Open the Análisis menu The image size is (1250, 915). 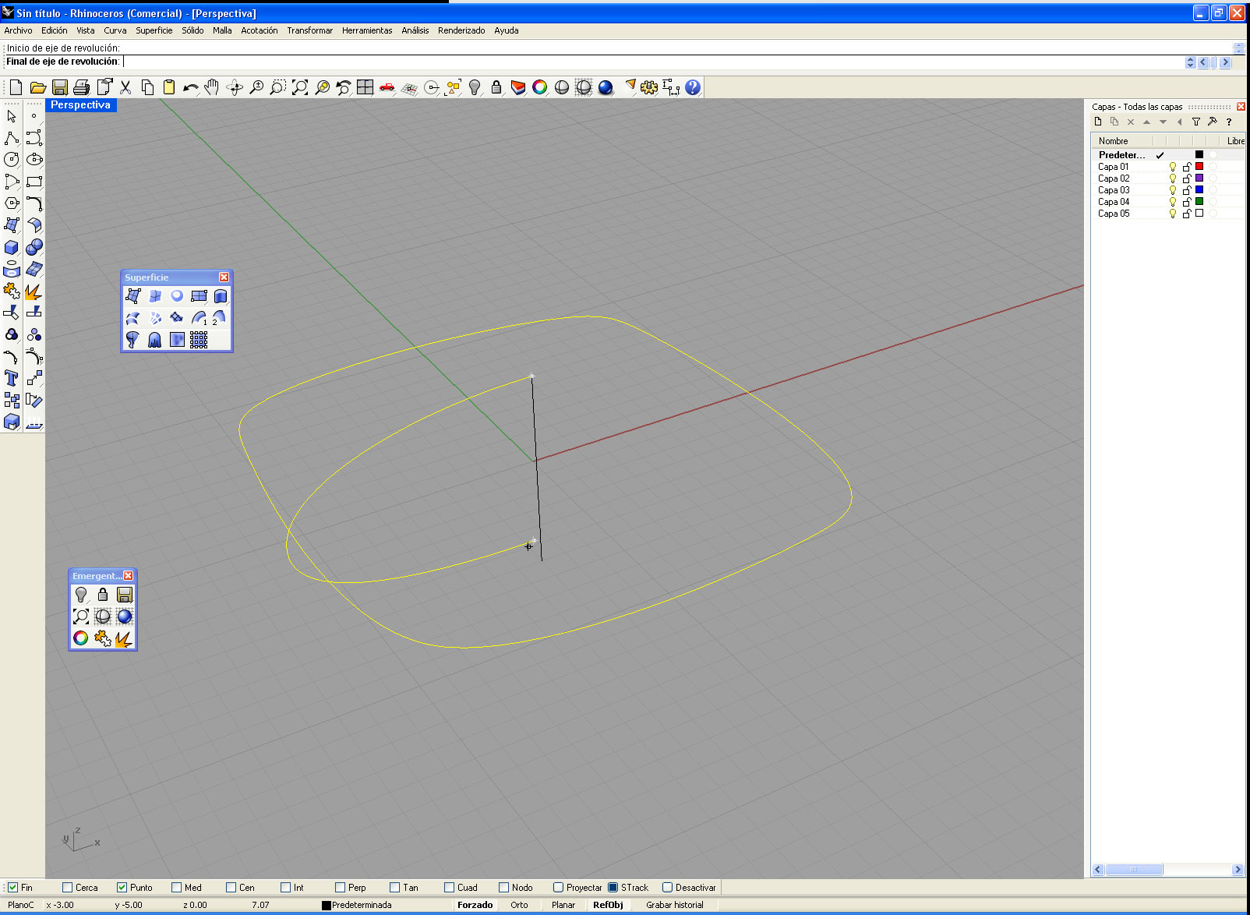[x=415, y=30]
